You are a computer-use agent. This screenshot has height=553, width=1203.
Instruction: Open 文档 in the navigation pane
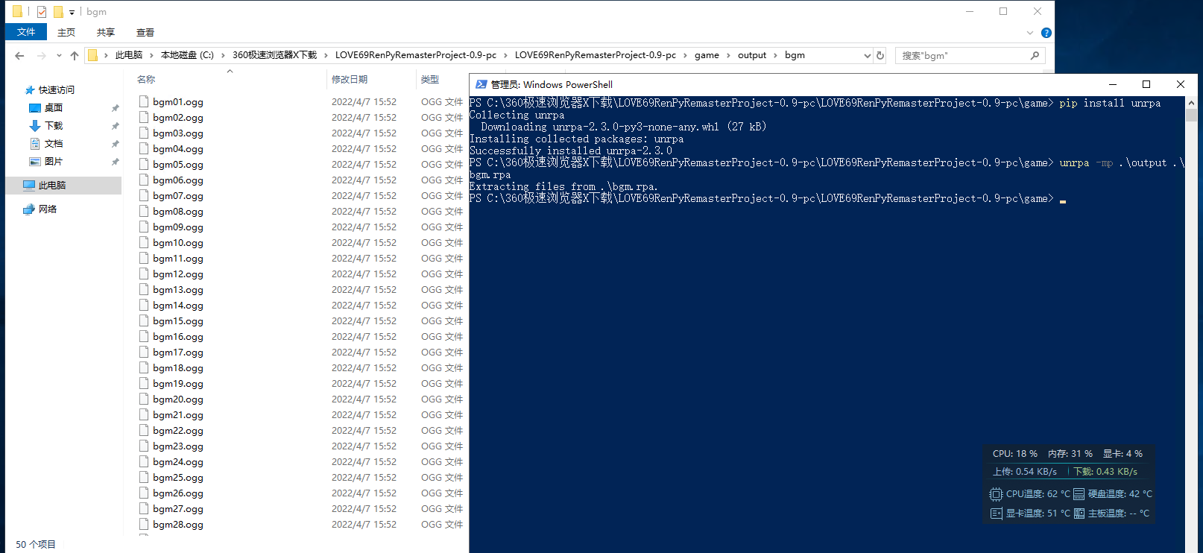pyautogui.click(x=54, y=143)
